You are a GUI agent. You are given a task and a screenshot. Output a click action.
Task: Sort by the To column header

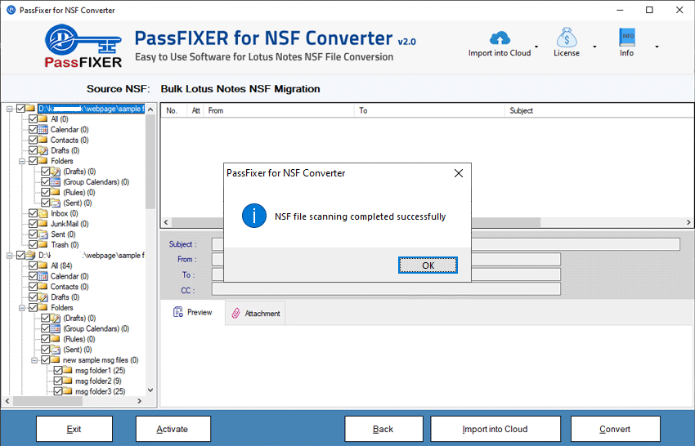pyautogui.click(x=430, y=111)
